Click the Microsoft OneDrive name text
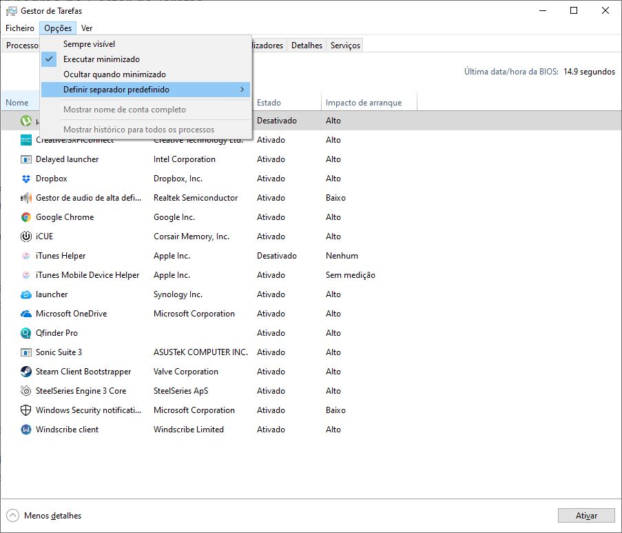This screenshot has width=622, height=533. pyautogui.click(x=72, y=314)
